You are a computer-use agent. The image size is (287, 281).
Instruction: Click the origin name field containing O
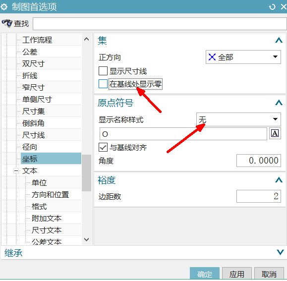pos(183,134)
